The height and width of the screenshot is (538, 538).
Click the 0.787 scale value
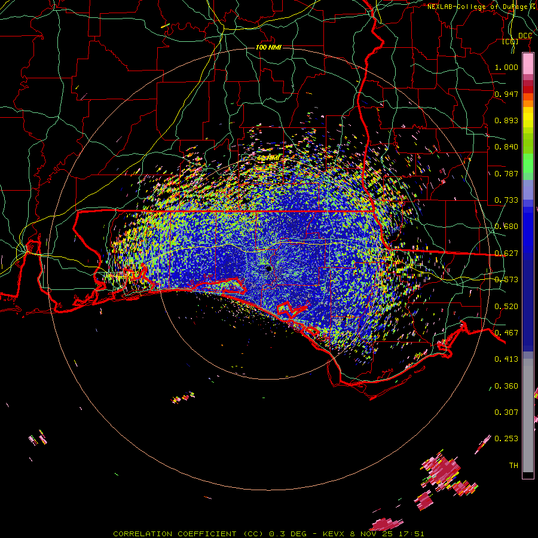[506, 173]
